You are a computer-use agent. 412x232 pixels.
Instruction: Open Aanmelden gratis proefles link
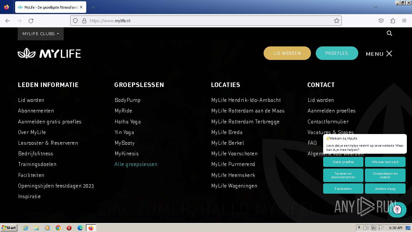(x=50, y=121)
